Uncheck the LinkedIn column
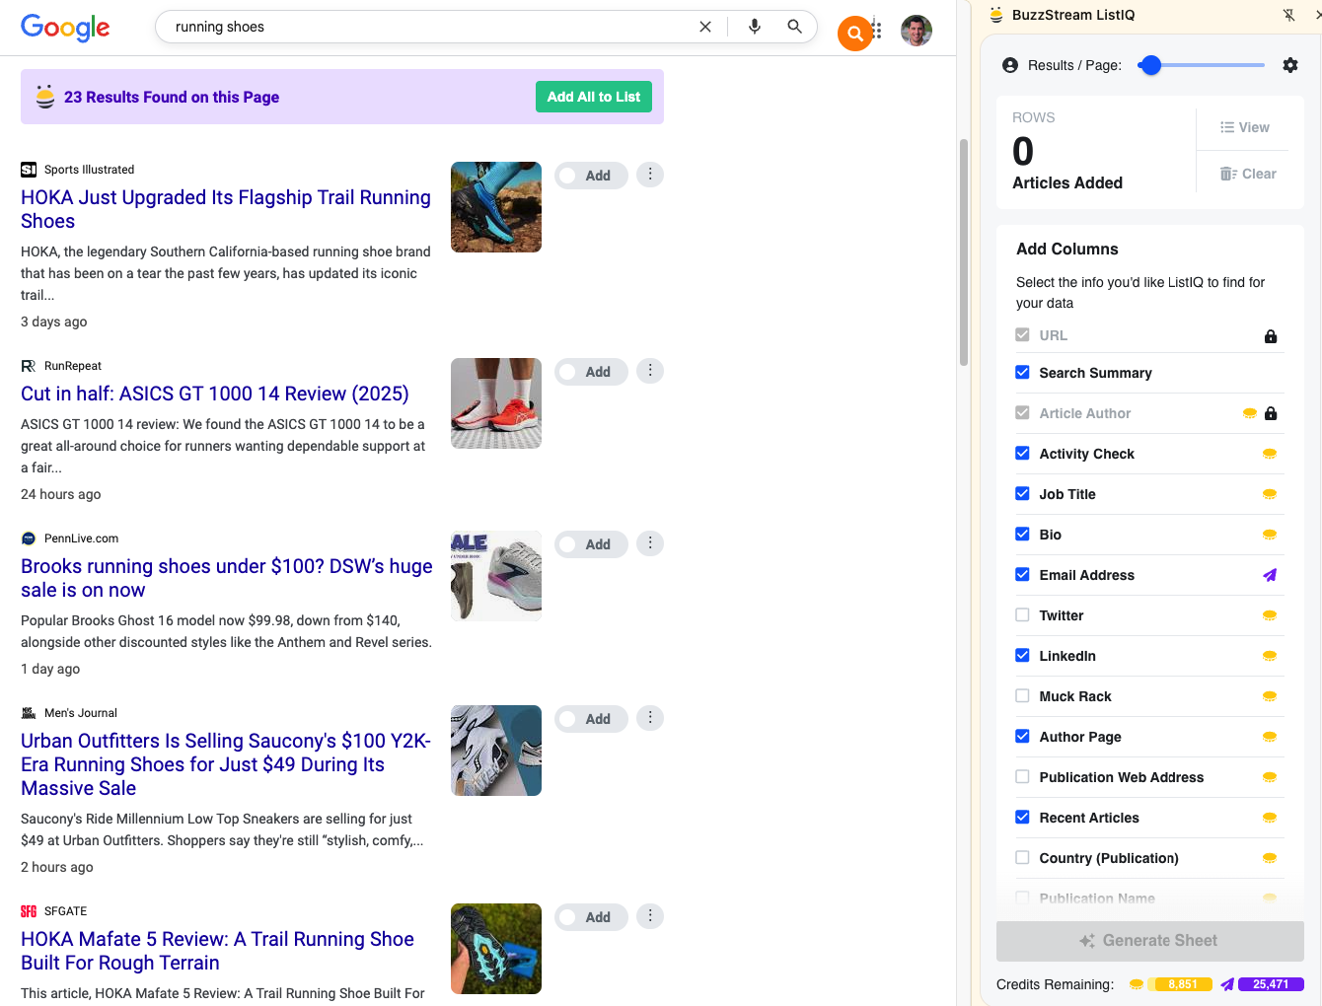 pyautogui.click(x=1022, y=655)
